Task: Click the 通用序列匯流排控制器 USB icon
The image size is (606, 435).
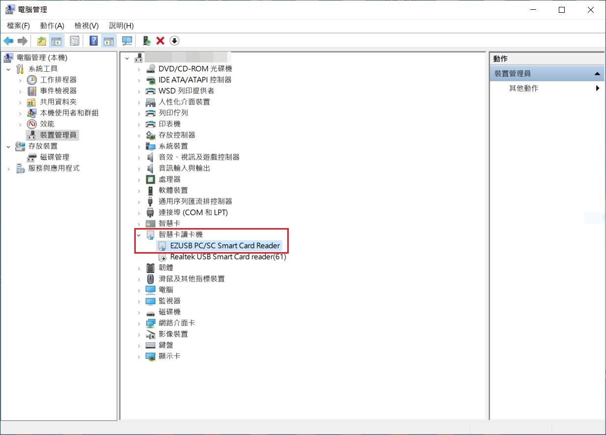Action: coord(151,201)
